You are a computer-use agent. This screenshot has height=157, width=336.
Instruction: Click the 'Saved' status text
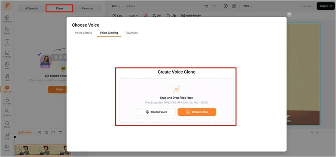point(307,6)
